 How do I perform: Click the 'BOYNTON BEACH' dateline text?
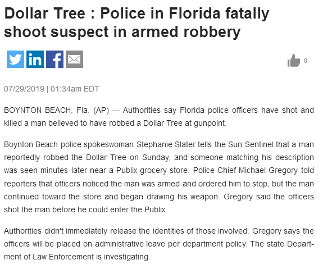[x=38, y=111]
